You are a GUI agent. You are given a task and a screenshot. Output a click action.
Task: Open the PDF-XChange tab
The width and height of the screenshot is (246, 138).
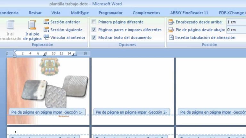232,13
